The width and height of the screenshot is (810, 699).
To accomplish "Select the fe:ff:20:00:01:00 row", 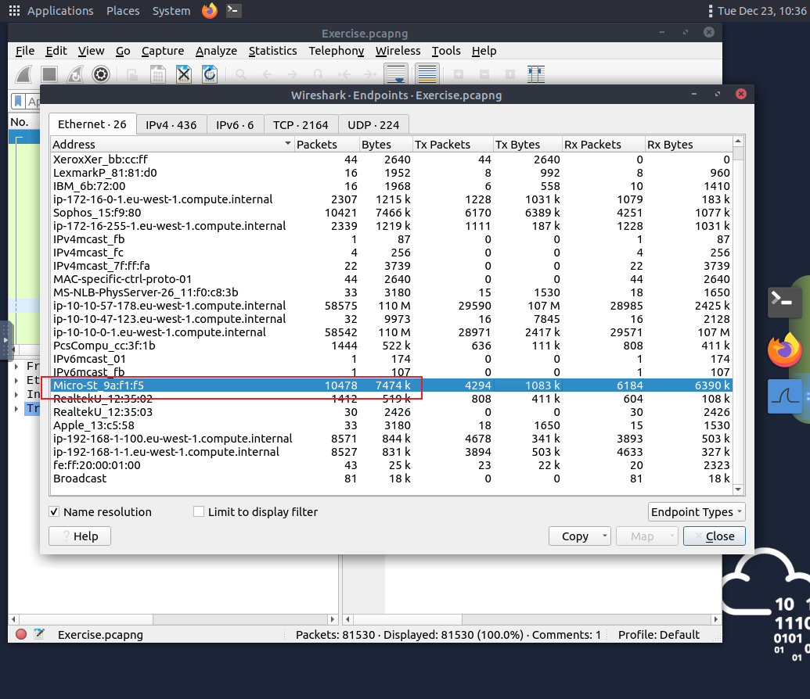I will [391, 465].
